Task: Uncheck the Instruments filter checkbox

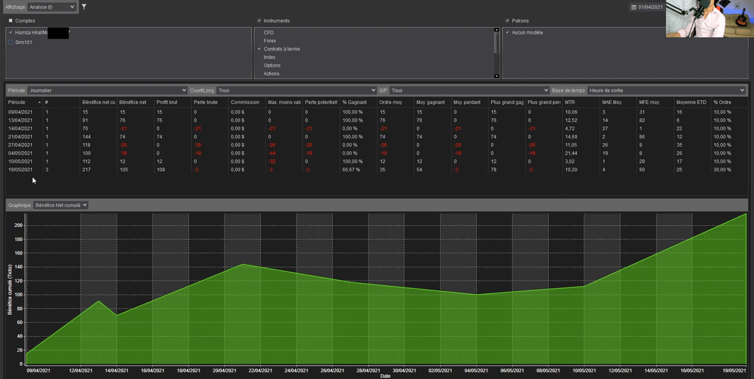Action: 259,21
